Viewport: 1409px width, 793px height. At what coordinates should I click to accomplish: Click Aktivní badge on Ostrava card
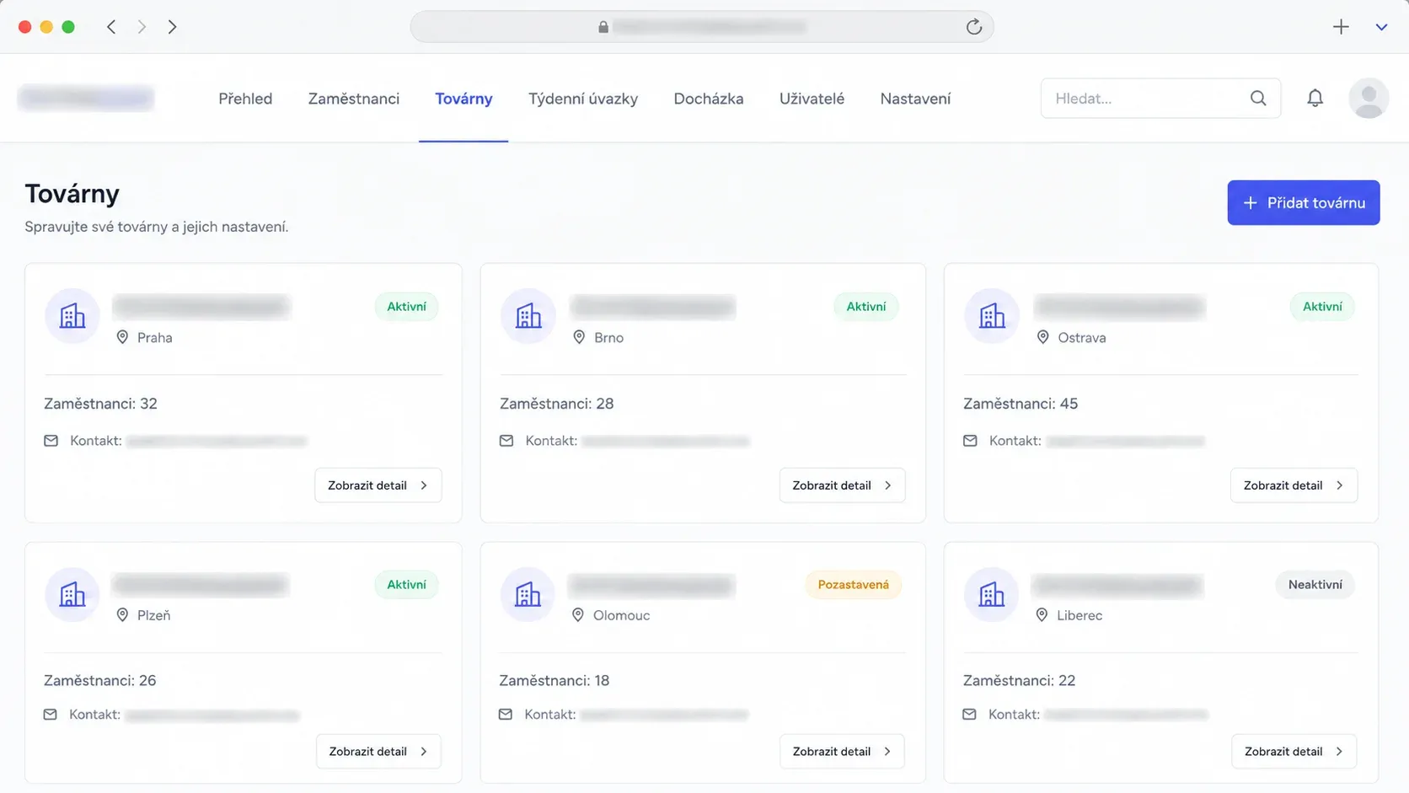click(1322, 307)
